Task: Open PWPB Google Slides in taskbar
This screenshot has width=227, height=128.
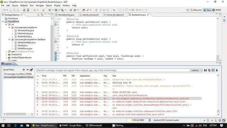Action: (x=71, y=126)
